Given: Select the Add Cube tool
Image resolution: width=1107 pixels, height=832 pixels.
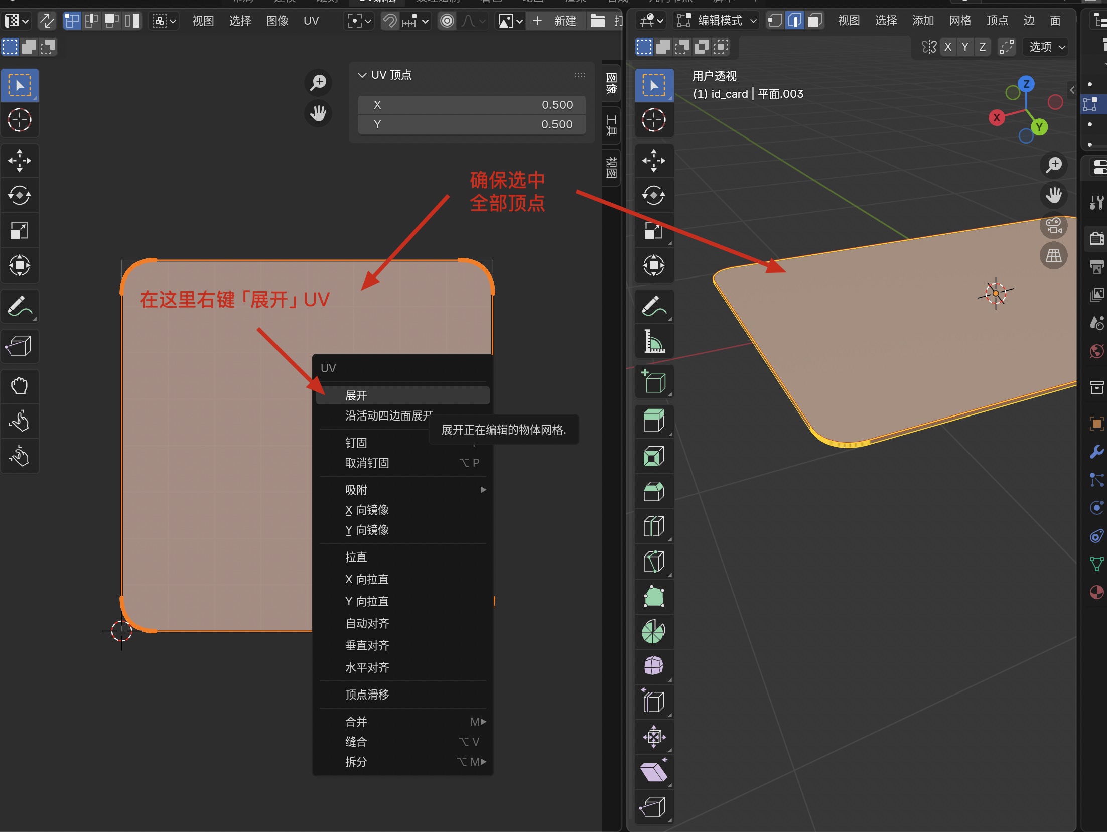Looking at the screenshot, I should 654,381.
